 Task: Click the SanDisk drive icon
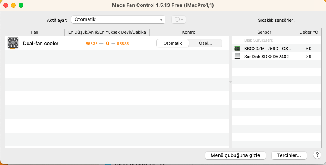(x=237, y=57)
